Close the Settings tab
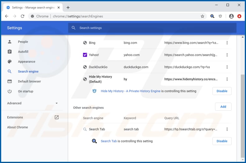Viewport: 246px width, 163px height. coord(59,7)
